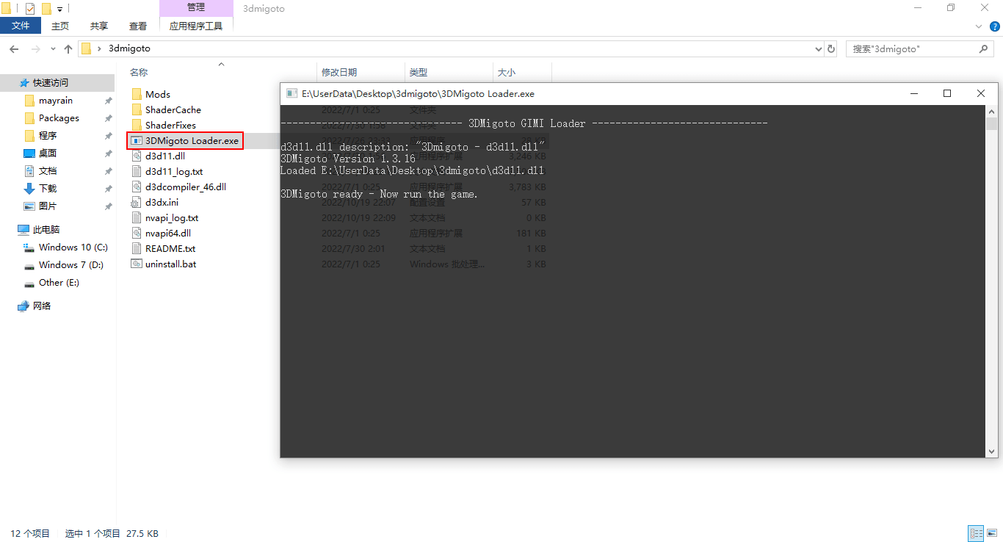
Task: Expand the ribbon chevron
Action: 978,26
